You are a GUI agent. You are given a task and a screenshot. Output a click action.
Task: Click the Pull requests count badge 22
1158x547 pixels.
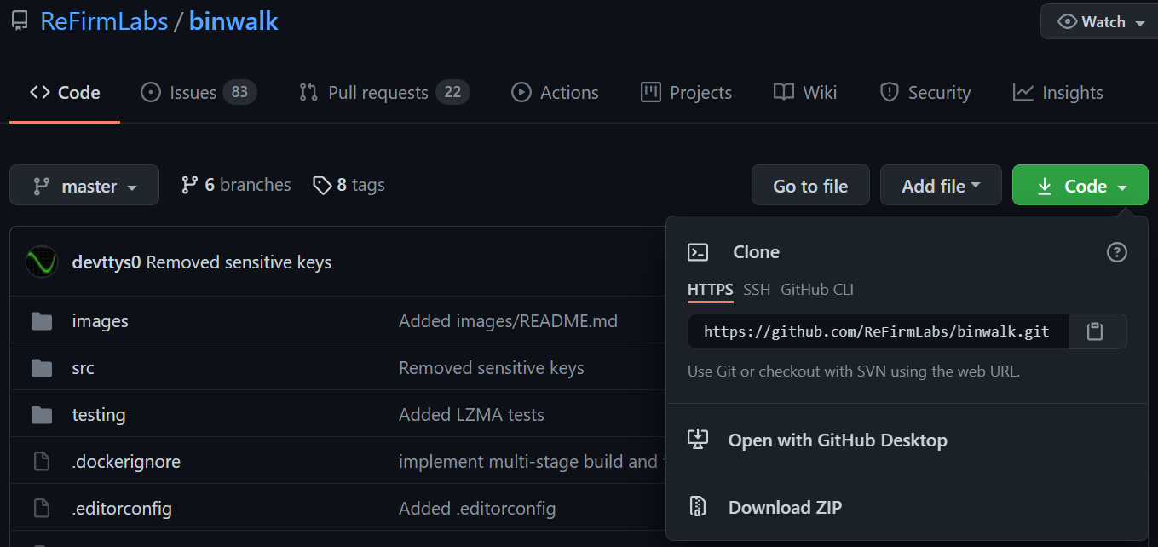tap(452, 92)
